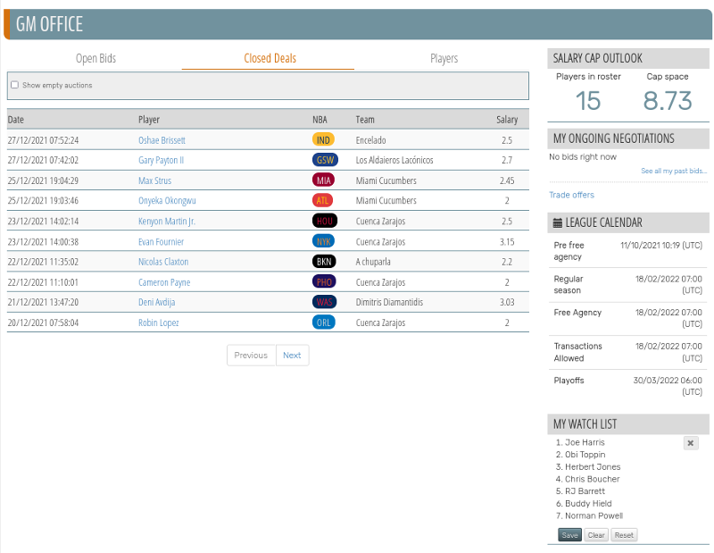Remove Joe Harris from watch list

(x=691, y=443)
